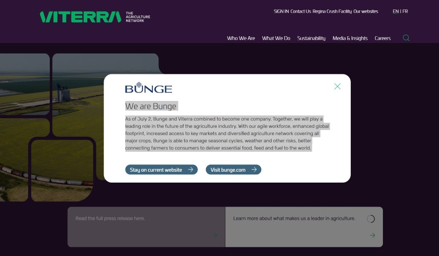Click the SIGN IN link
The image size is (439, 256).
(x=281, y=11)
